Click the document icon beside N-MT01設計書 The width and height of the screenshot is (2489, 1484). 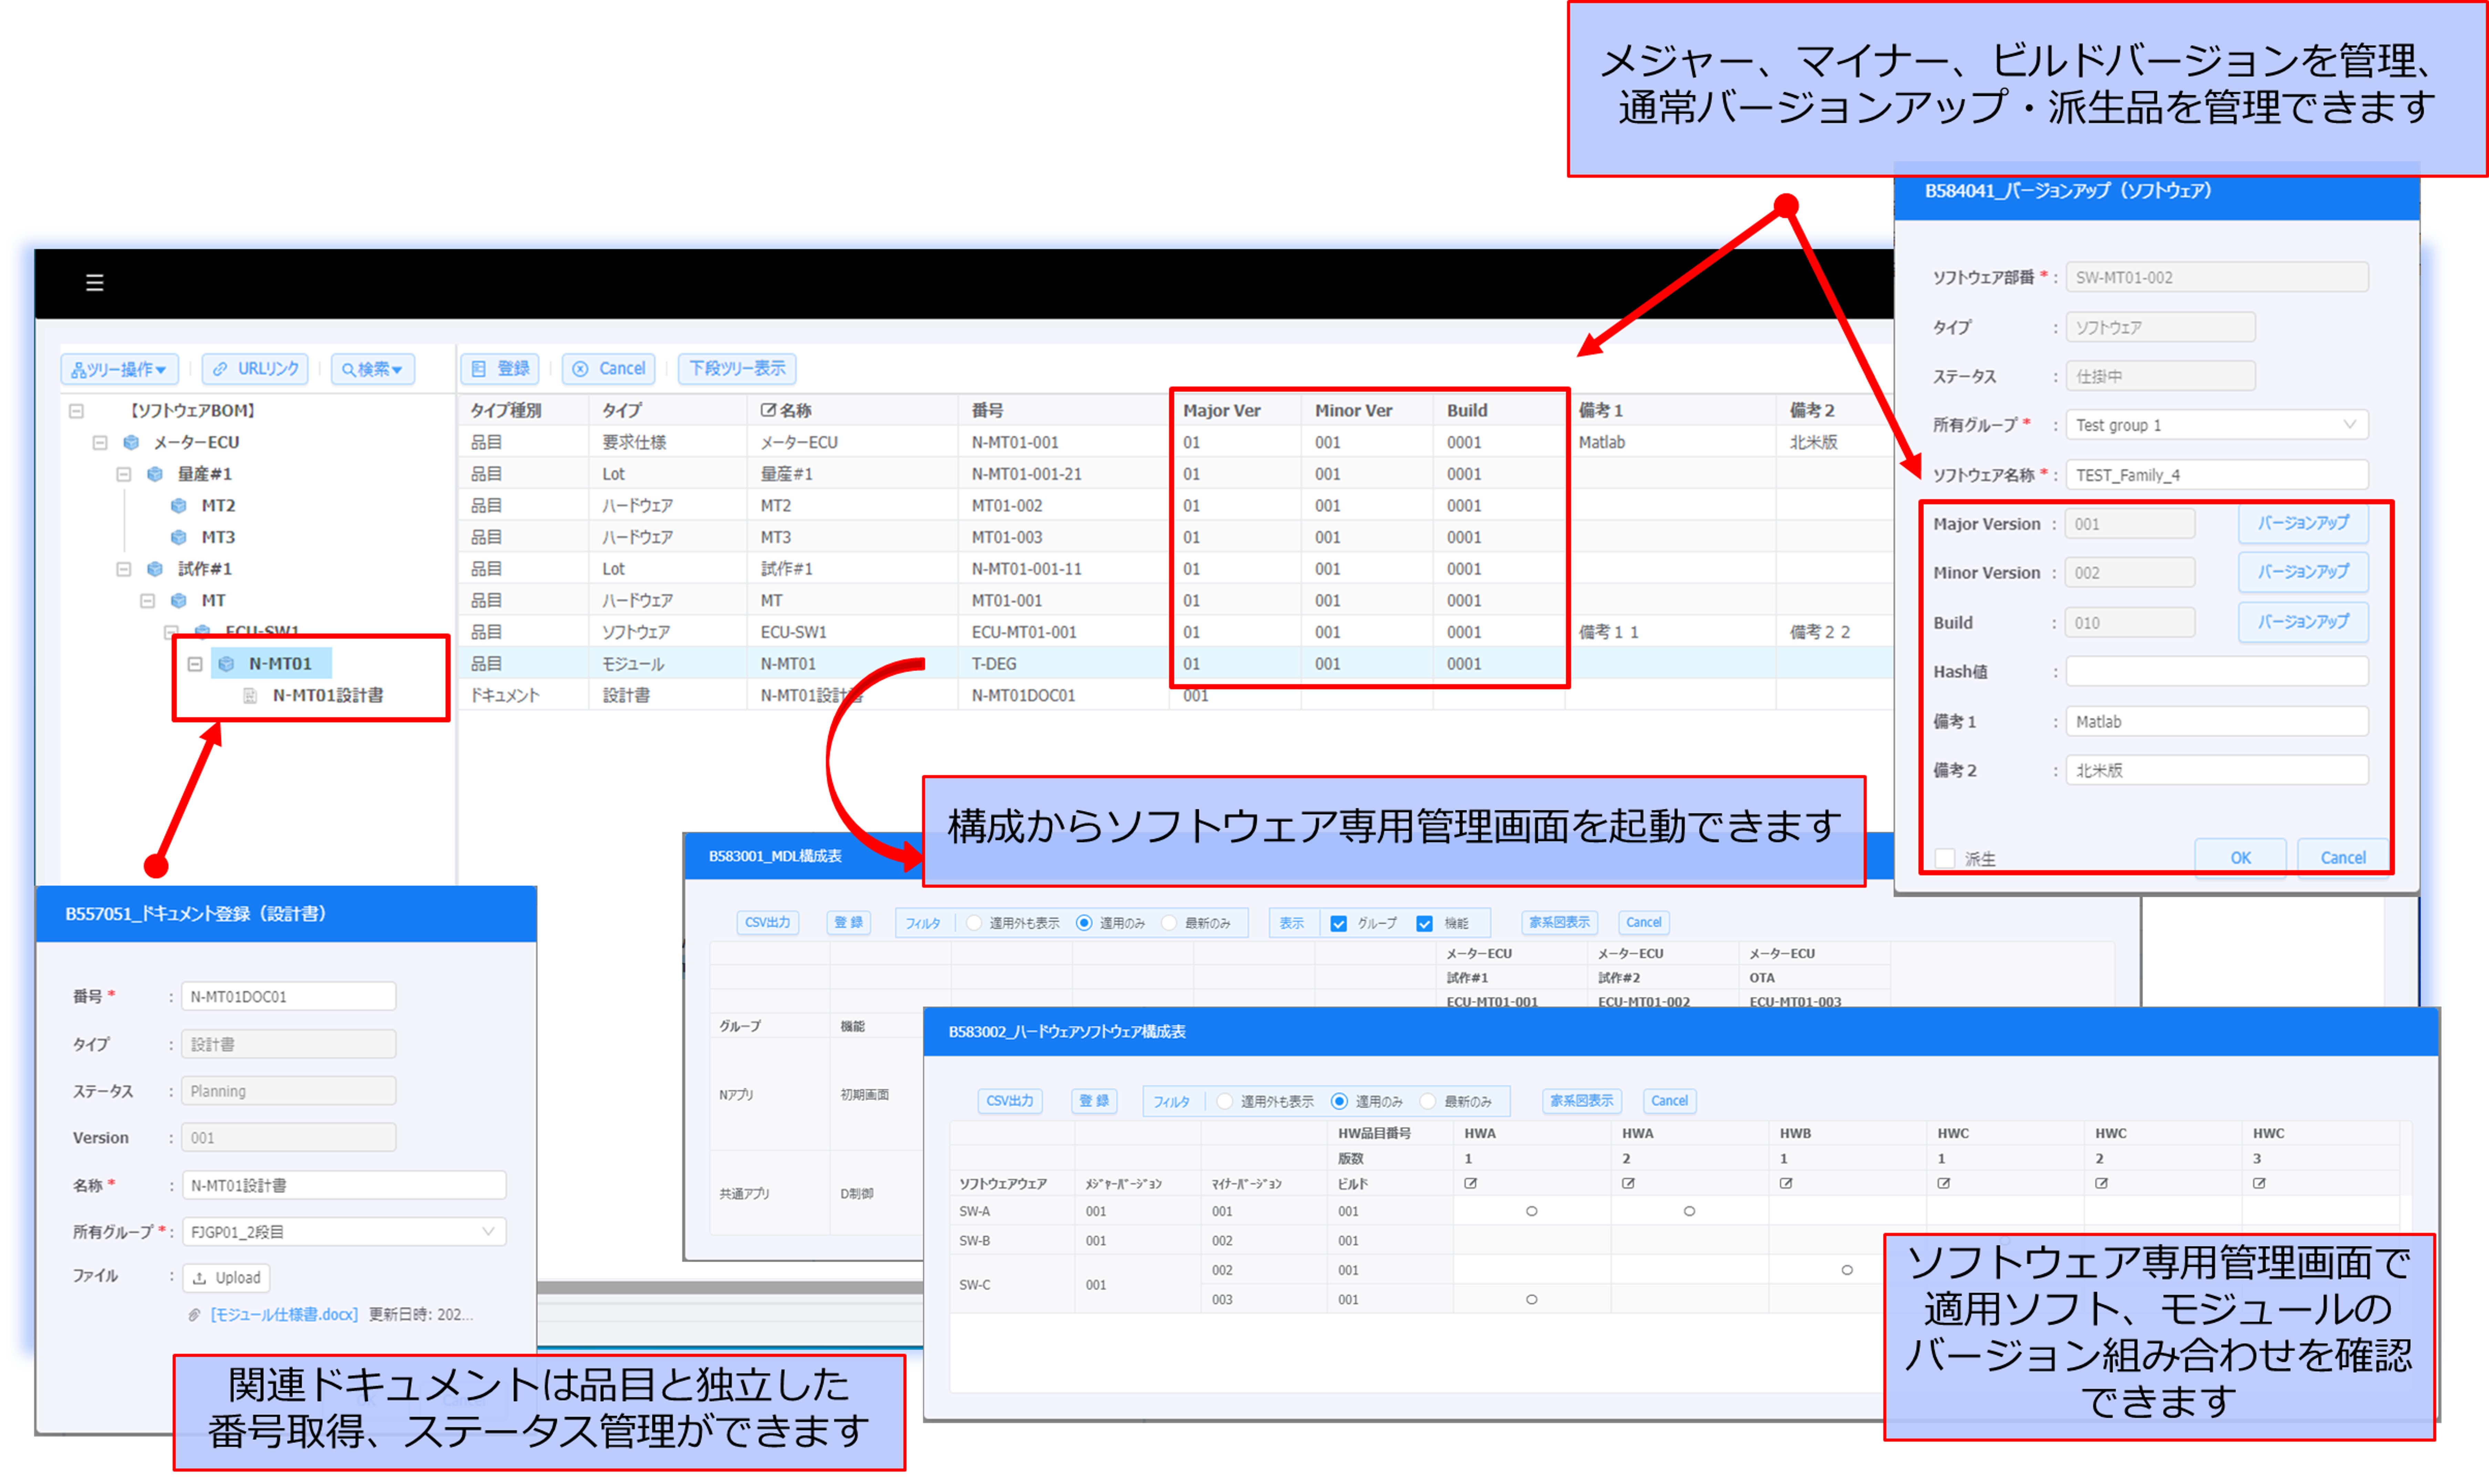(251, 696)
